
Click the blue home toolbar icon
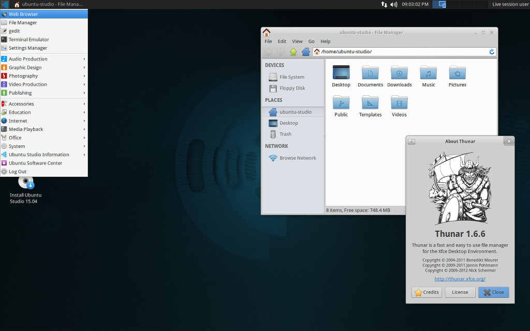coord(305,52)
